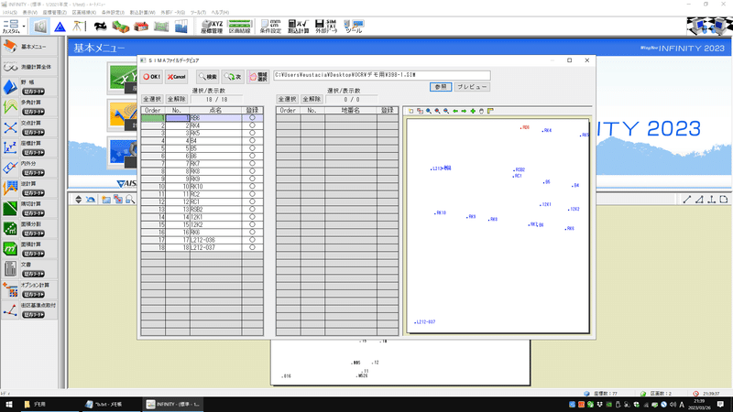Open the 区画結線(K) menu
The image size is (733, 412).
tap(84, 13)
